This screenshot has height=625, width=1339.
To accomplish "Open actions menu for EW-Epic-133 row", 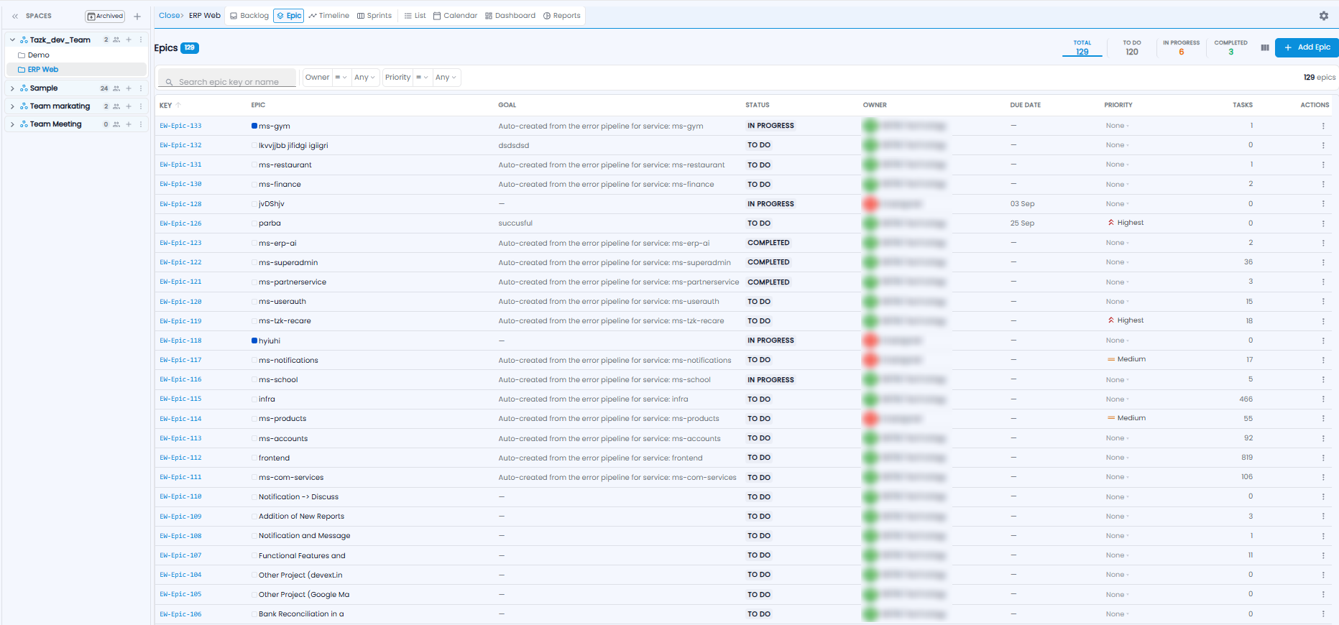I will (x=1323, y=126).
